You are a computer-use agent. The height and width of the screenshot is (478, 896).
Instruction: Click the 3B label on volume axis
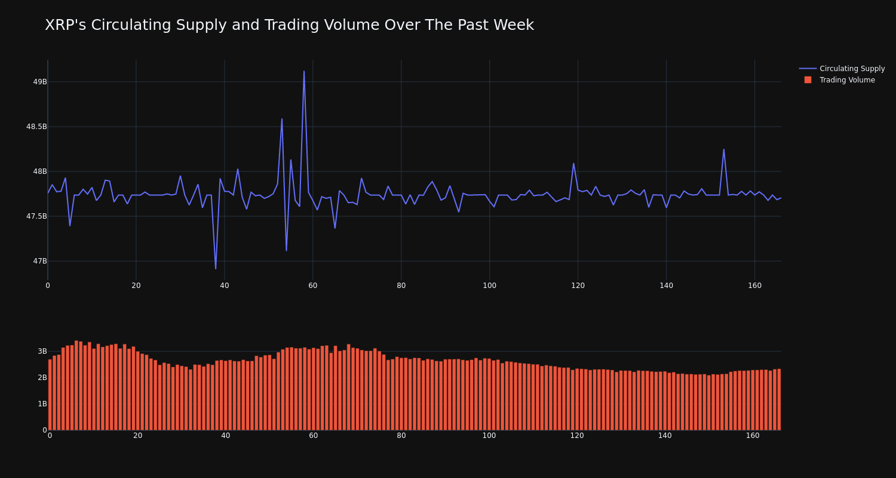(42, 351)
